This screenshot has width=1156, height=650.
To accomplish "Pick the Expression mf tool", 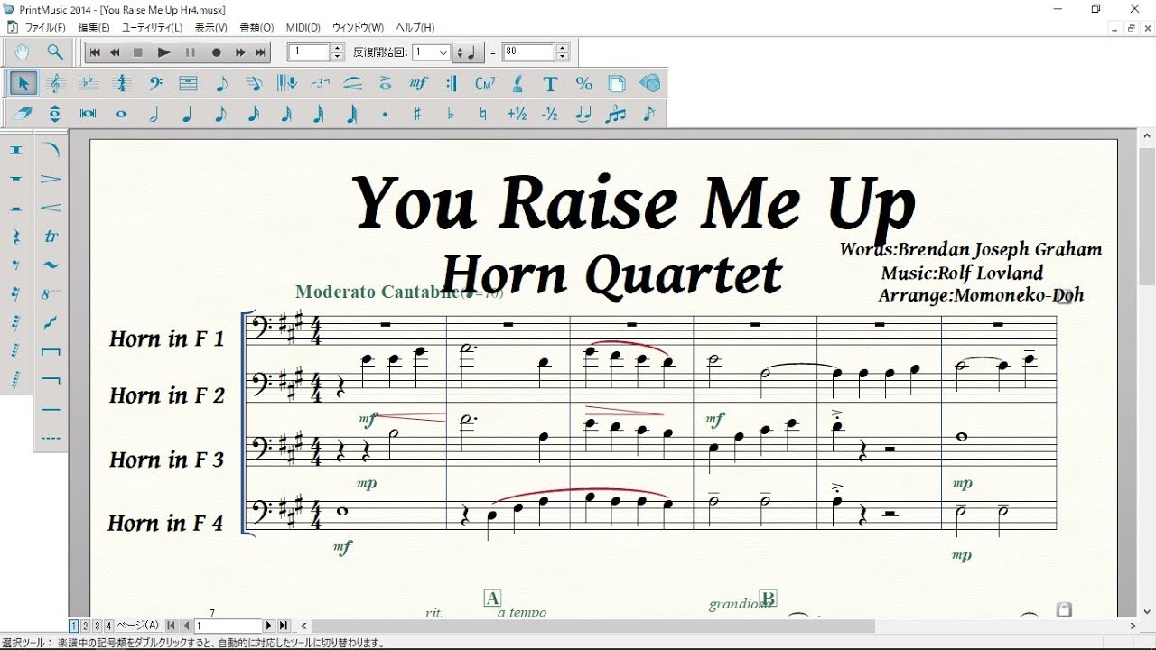I will click(x=418, y=84).
